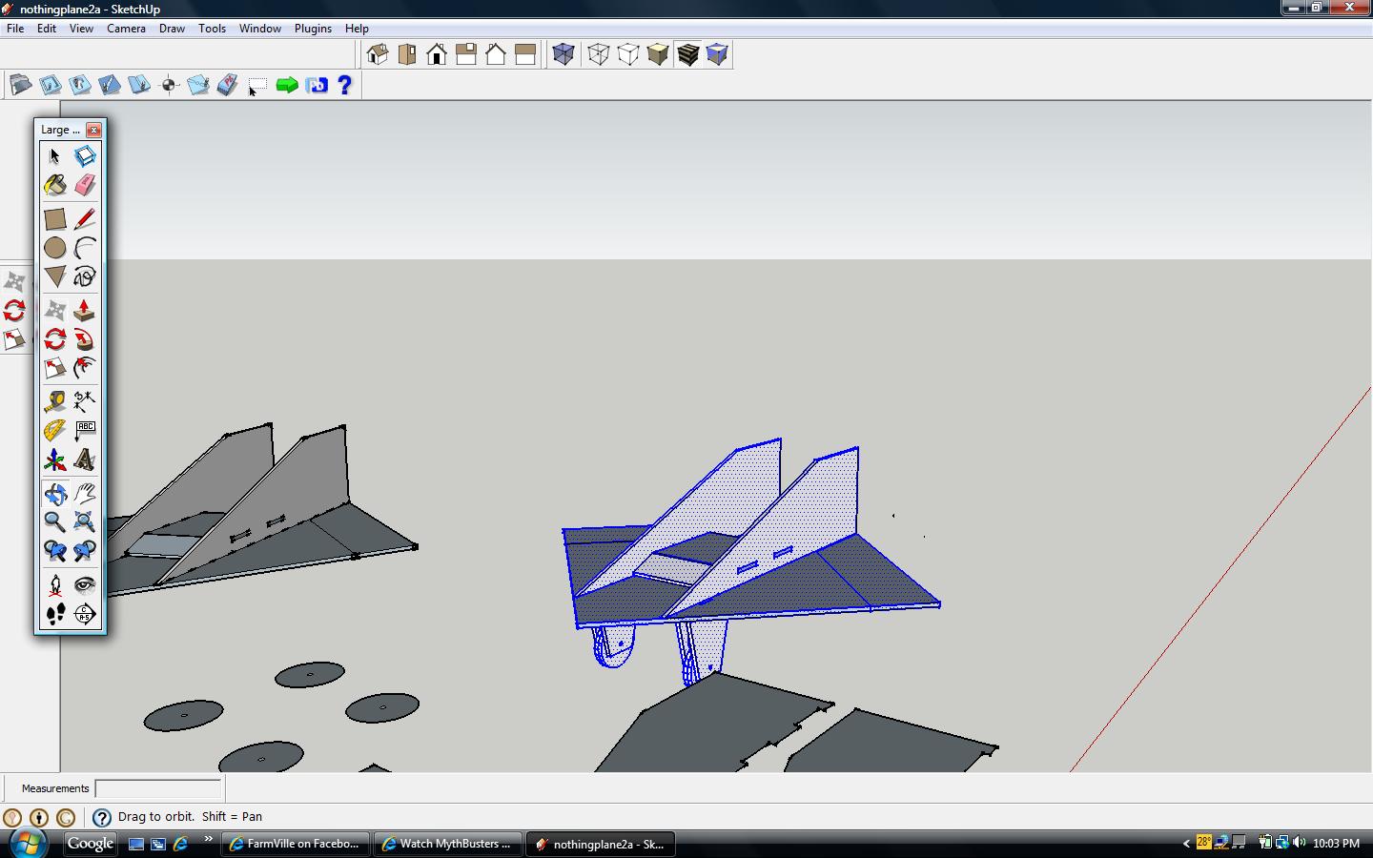The image size is (1373, 858).
Task: Click the Measurements input box
Action: 158,788
